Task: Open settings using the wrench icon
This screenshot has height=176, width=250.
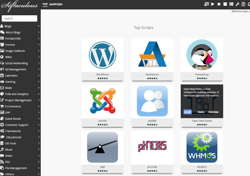Action: tap(237, 4)
